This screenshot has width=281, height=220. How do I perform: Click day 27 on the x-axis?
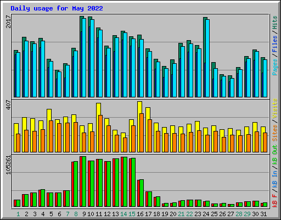(x=231, y=214)
